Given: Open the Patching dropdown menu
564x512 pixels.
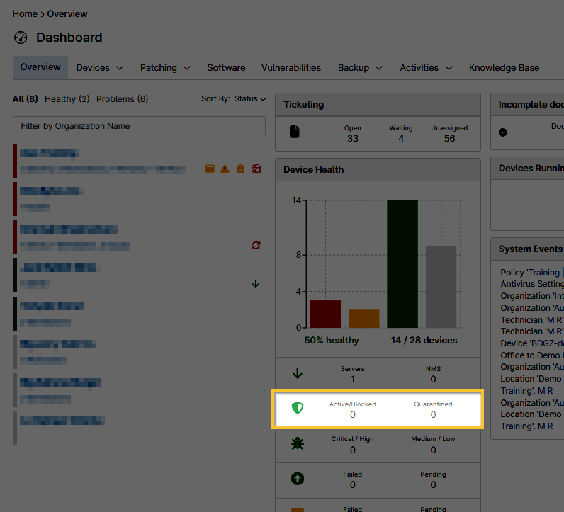Looking at the screenshot, I should coord(165,68).
